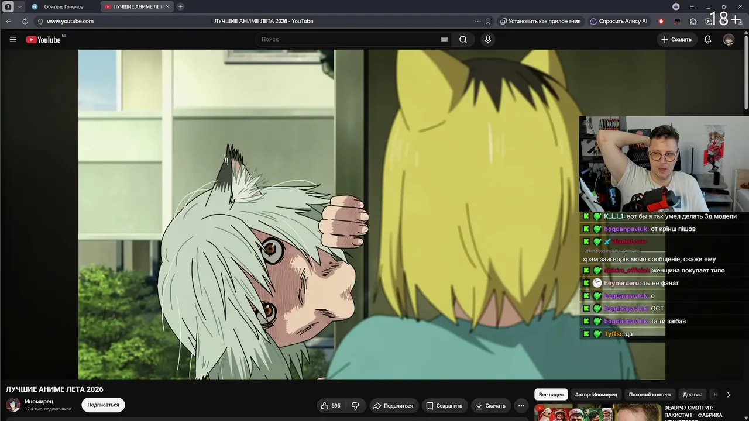Open the browser profile icon in title bar
Viewport: 749px width, 421px height.
676,6
